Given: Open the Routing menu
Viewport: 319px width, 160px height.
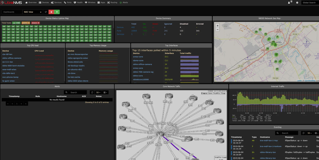Looking at the screenshot, I should [x=112, y=3].
